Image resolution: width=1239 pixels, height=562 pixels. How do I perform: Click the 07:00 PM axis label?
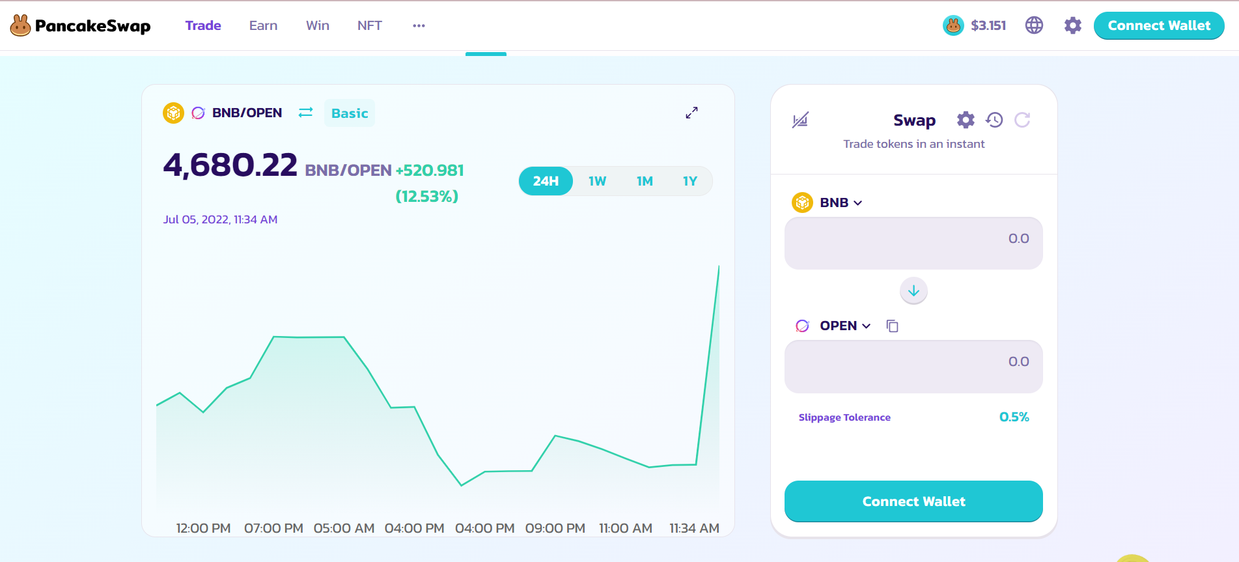273,528
